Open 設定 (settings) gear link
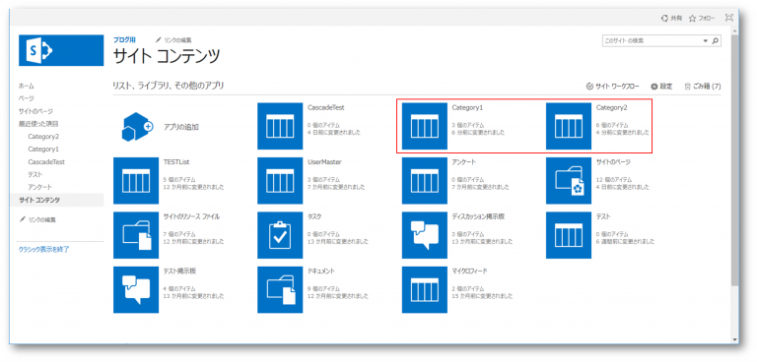Image resolution: width=757 pixels, height=362 pixels. click(661, 87)
